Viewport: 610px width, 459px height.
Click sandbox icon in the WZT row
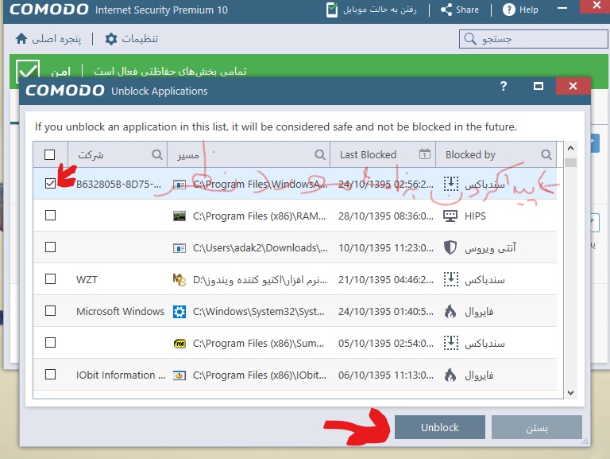(x=451, y=279)
